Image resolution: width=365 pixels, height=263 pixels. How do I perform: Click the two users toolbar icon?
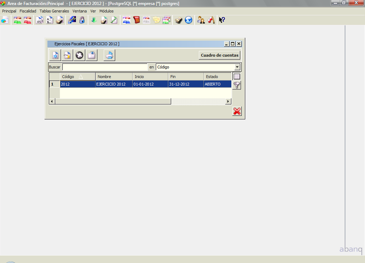201,20
